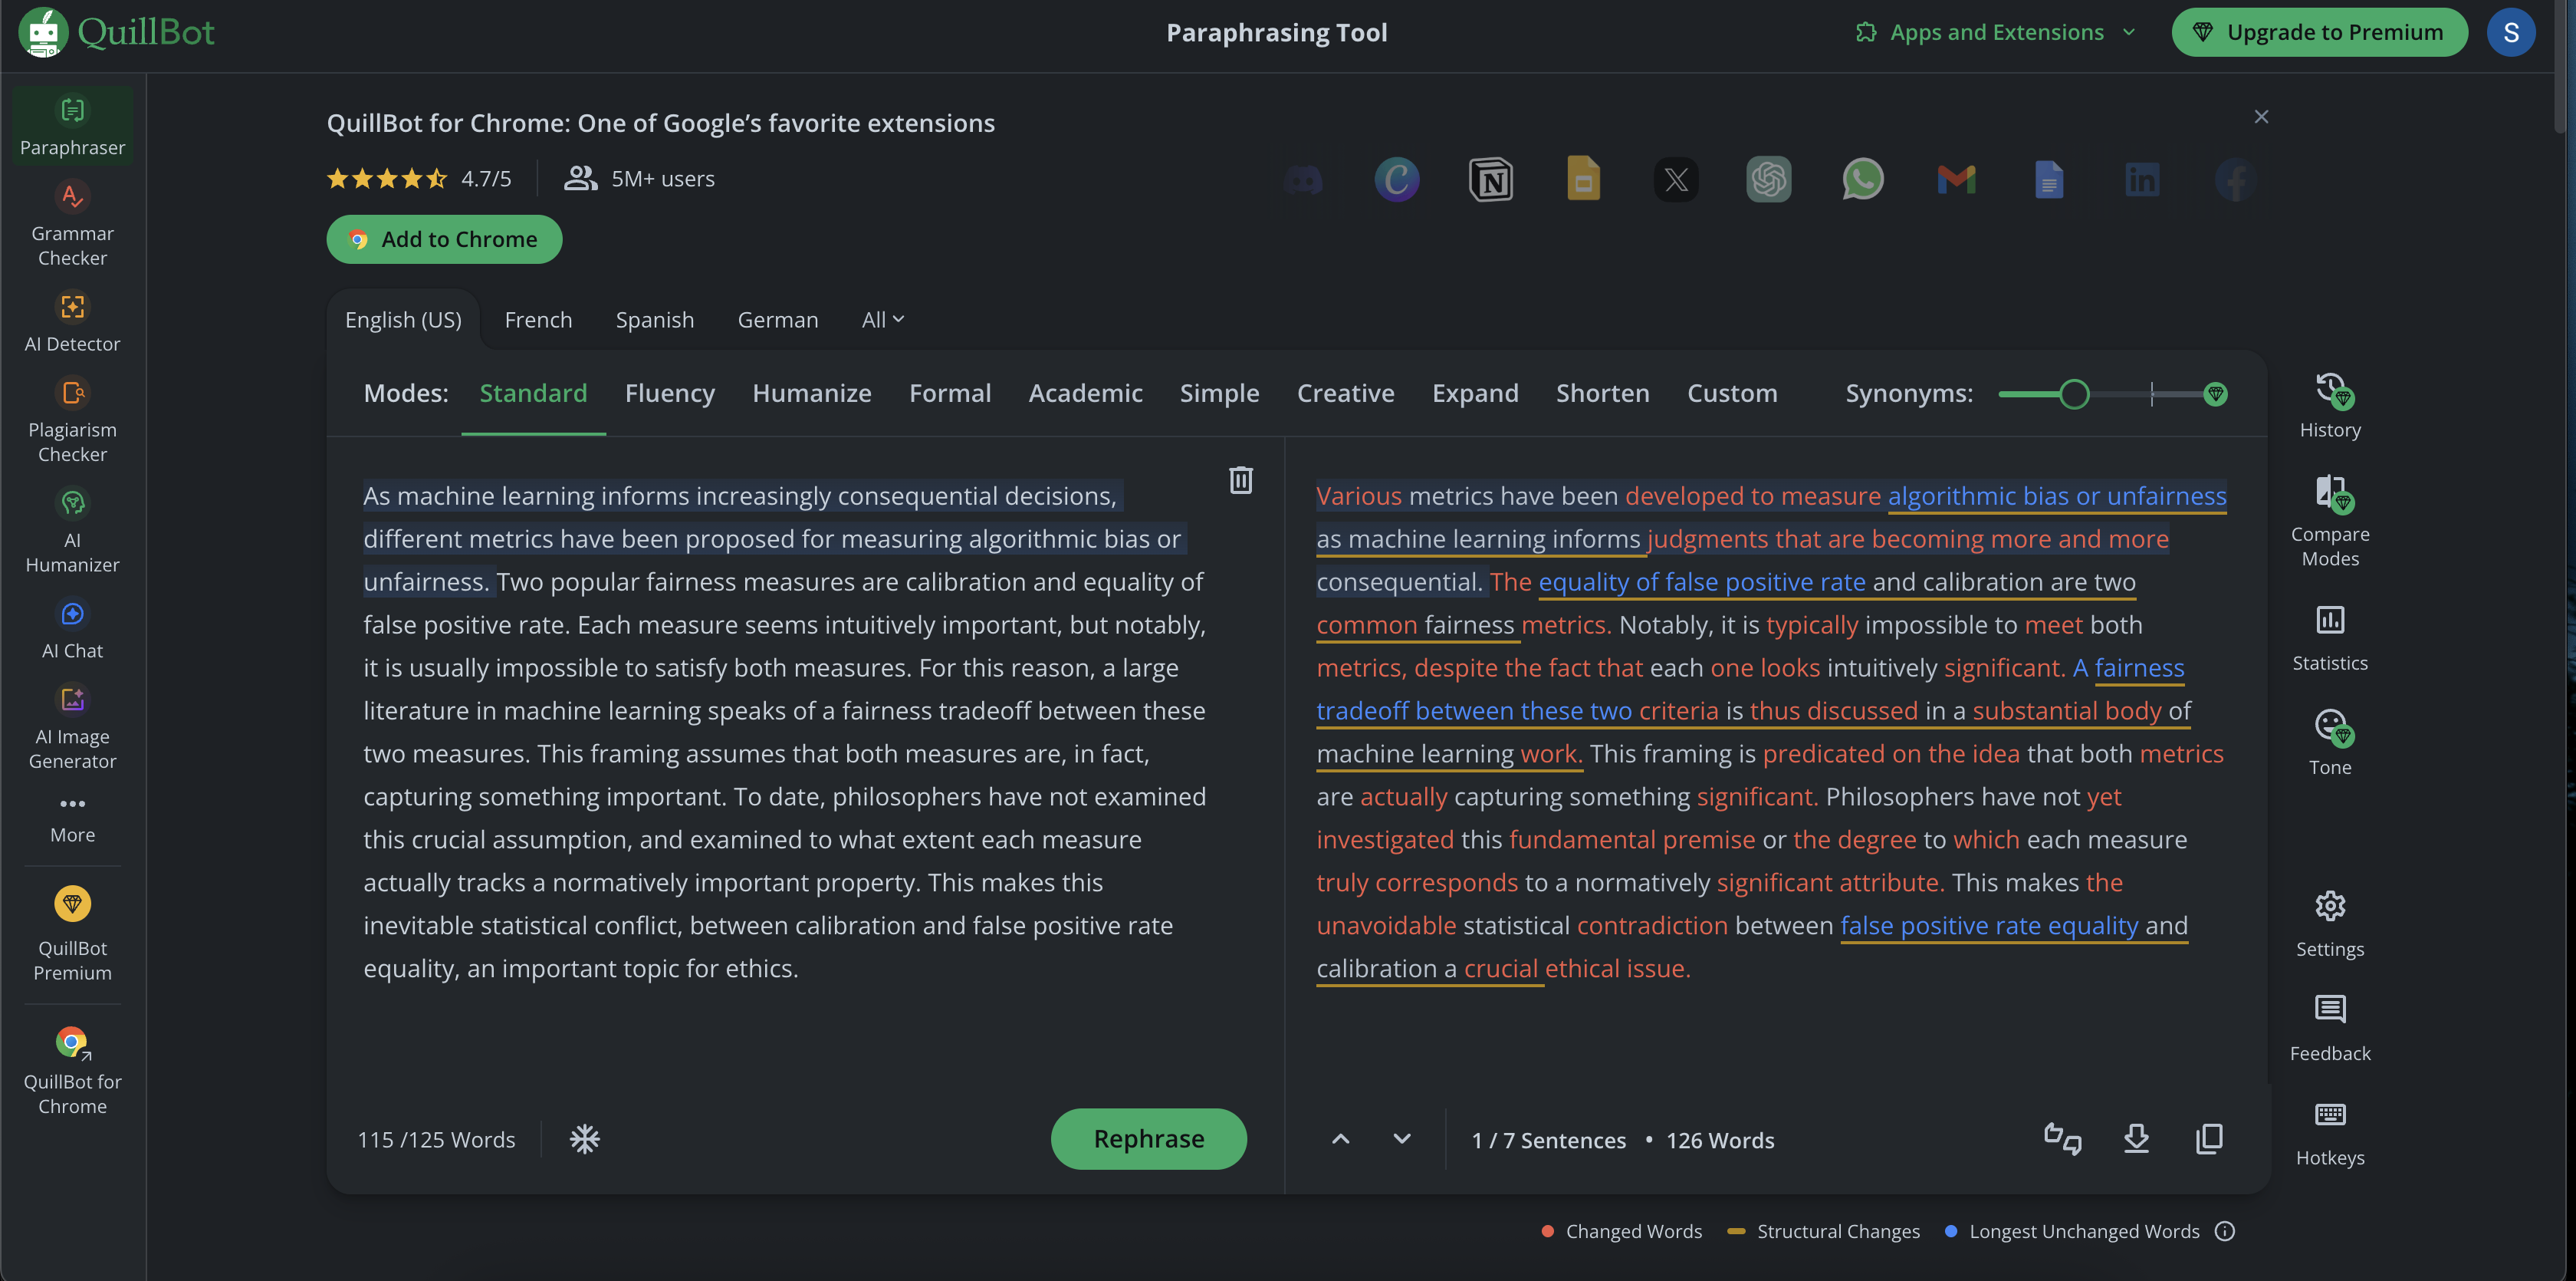
Task: Click the download export icon
Action: coord(2136,1139)
